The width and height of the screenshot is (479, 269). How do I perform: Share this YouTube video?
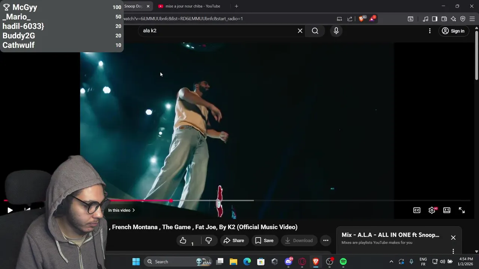click(234, 241)
